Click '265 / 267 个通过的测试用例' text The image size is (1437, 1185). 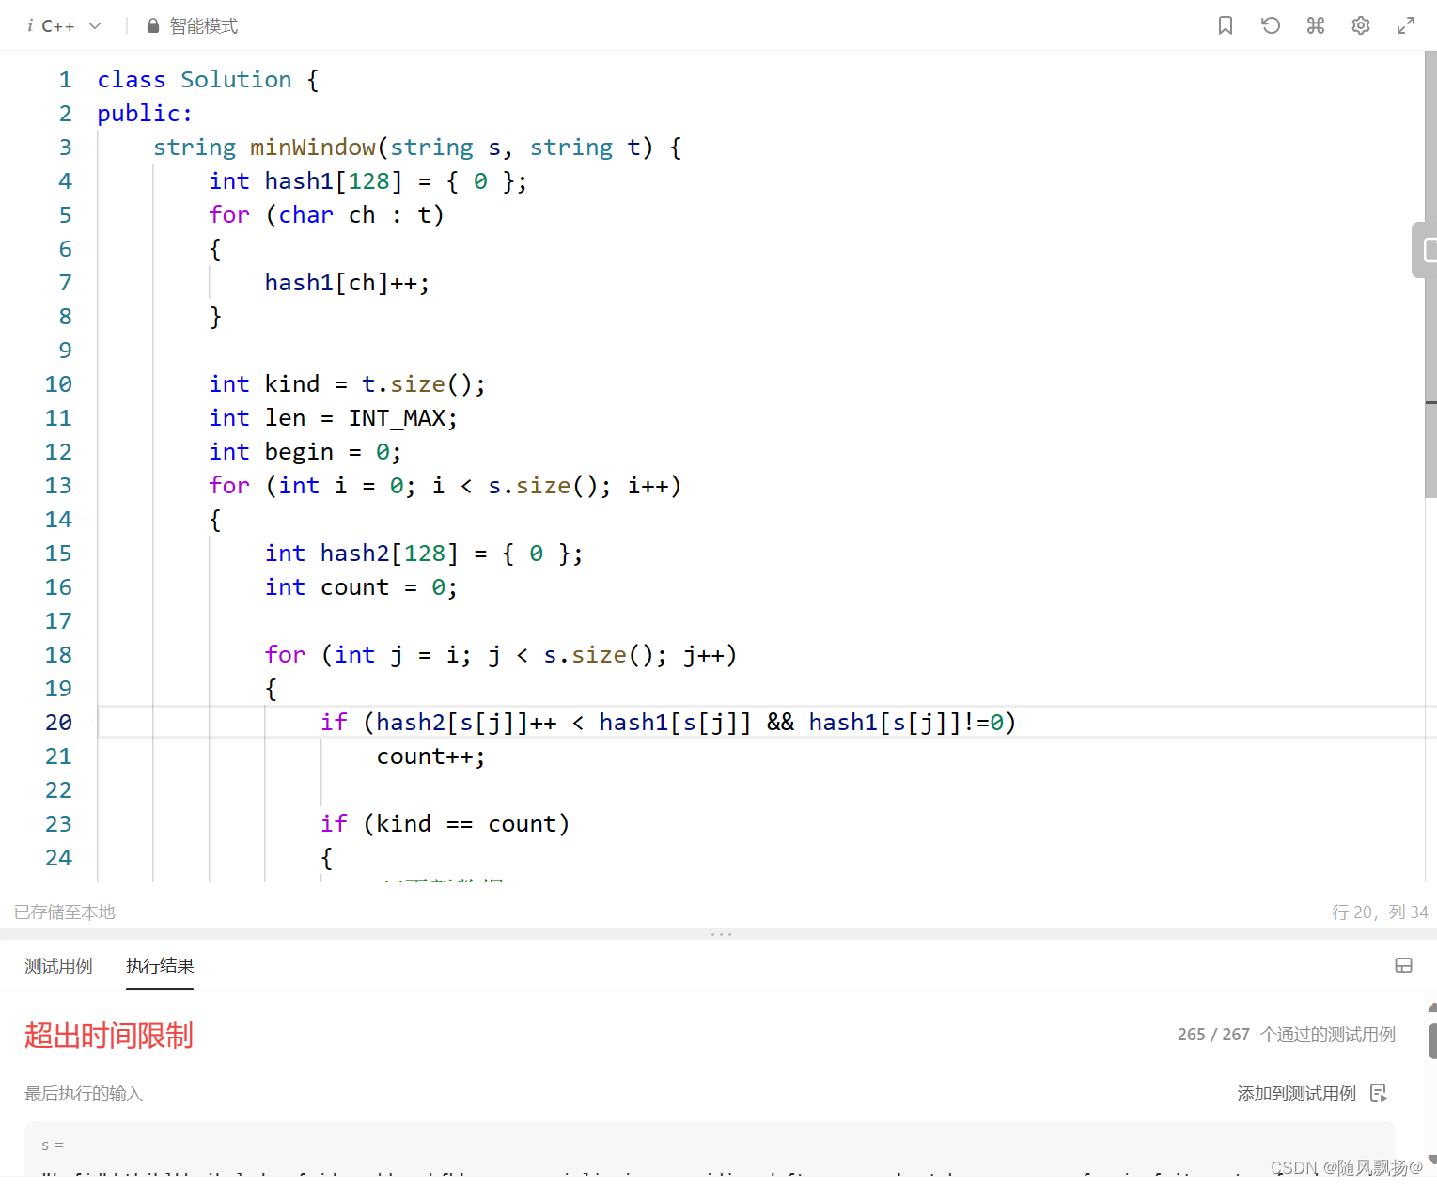1287,1035
